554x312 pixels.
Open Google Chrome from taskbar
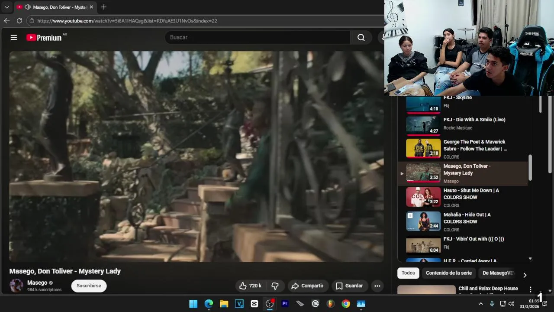tap(346, 304)
